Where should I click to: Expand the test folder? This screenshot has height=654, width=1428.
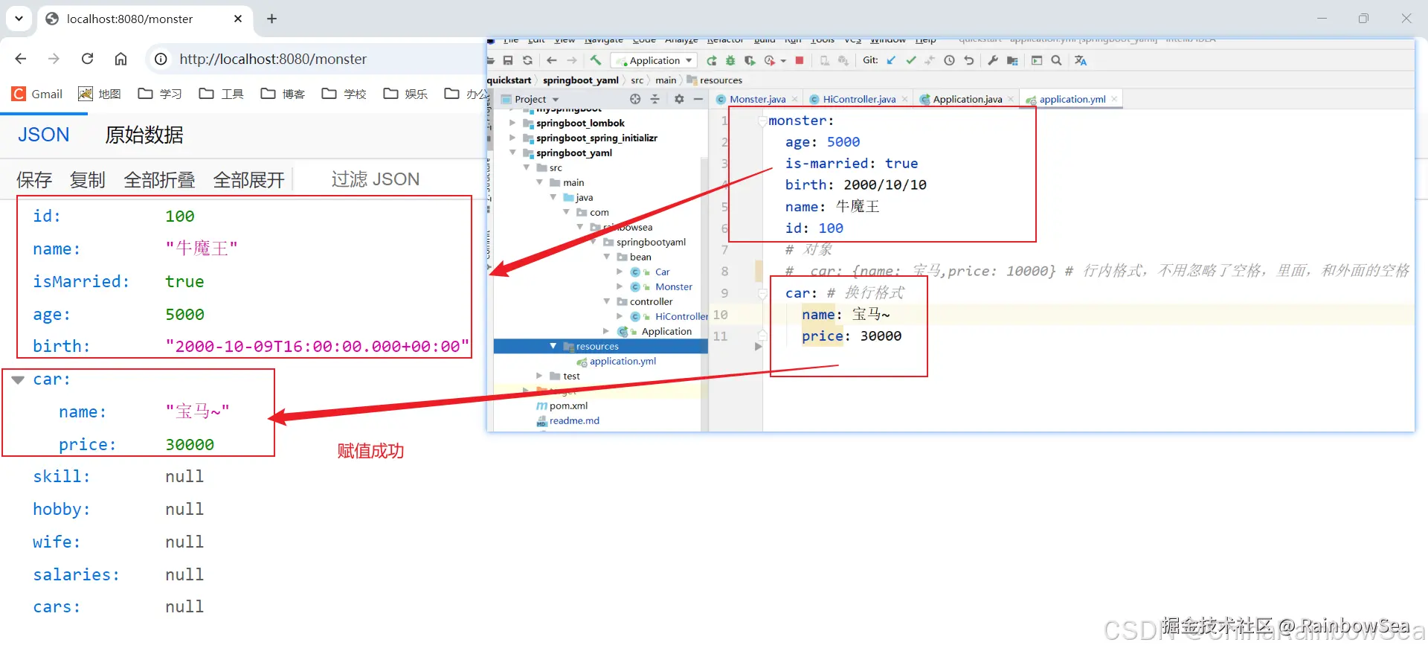pos(539,376)
